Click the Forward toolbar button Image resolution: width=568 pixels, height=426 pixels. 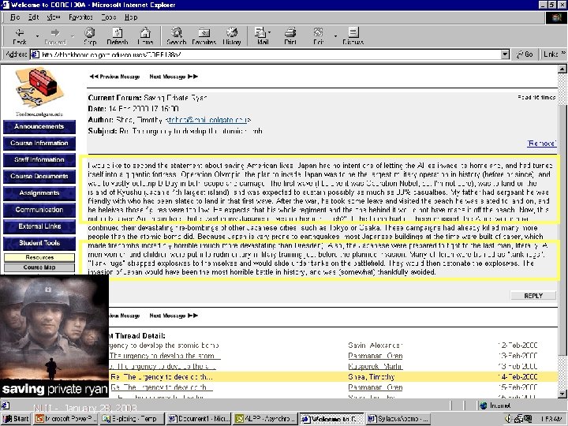55,36
